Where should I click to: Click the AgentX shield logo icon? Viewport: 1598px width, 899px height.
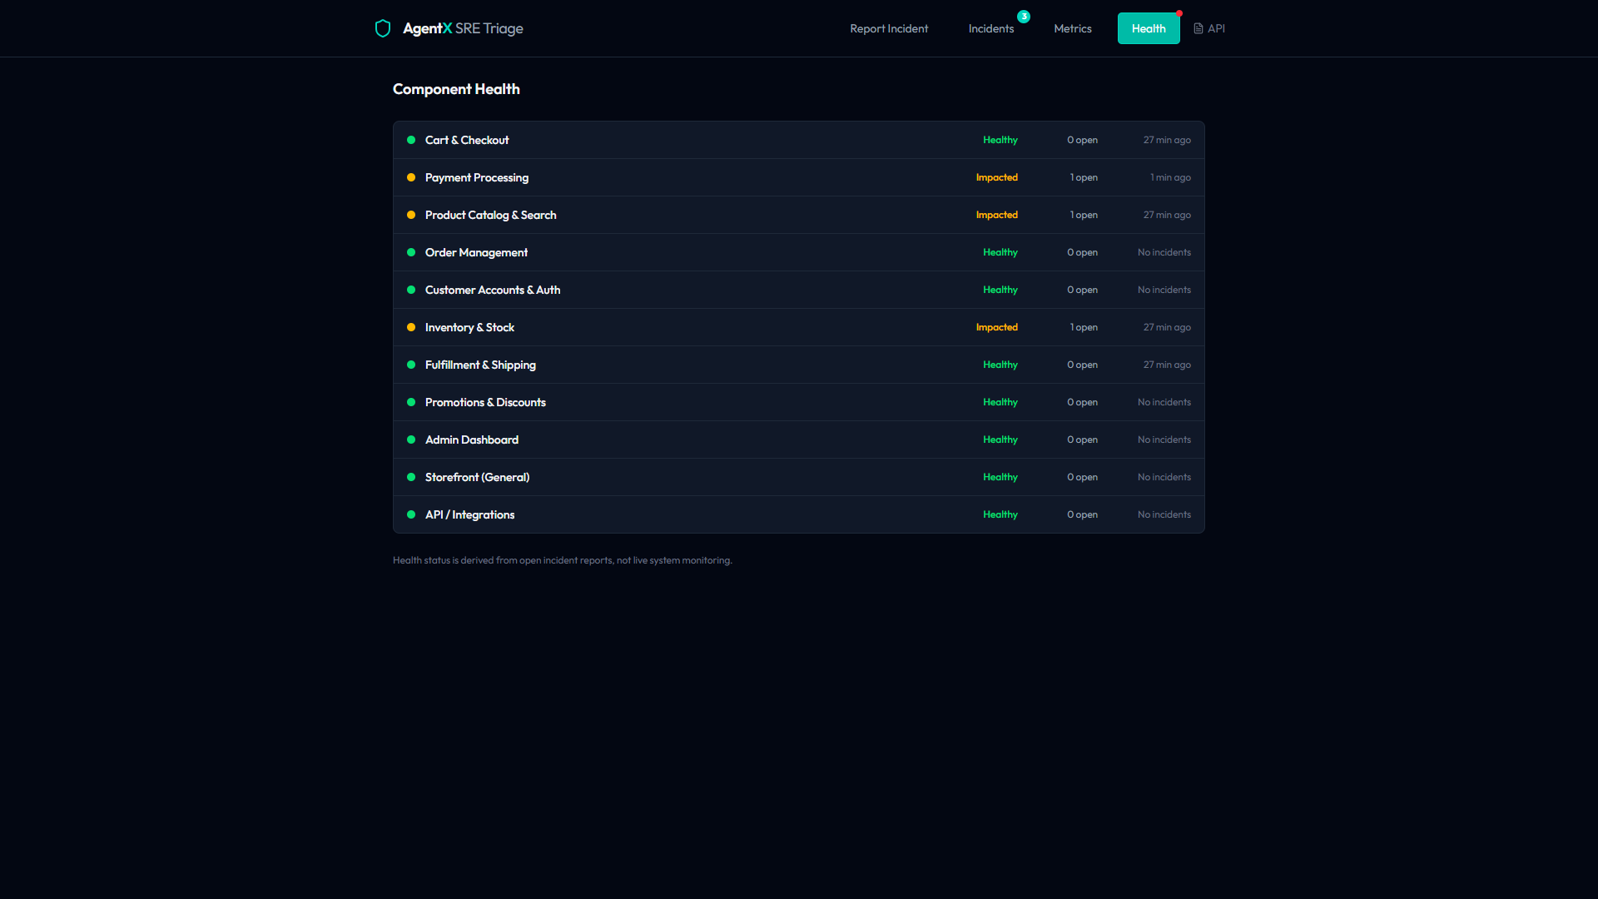[383, 27]
